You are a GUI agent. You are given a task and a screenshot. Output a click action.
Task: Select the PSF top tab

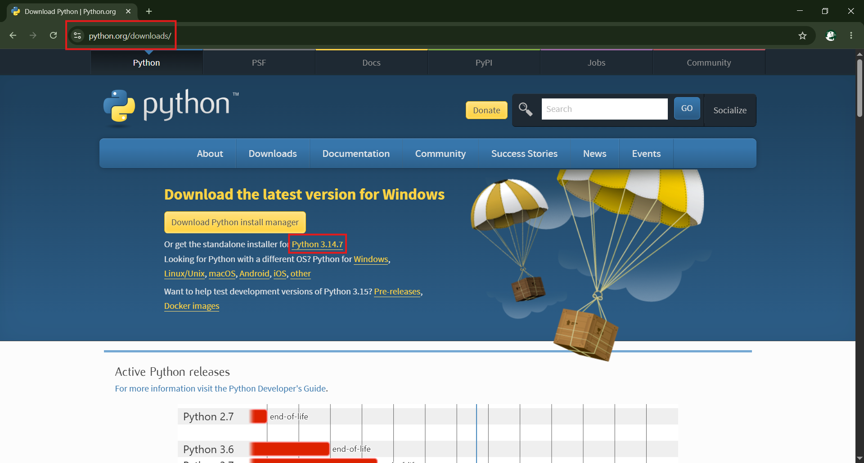point(259,62)
